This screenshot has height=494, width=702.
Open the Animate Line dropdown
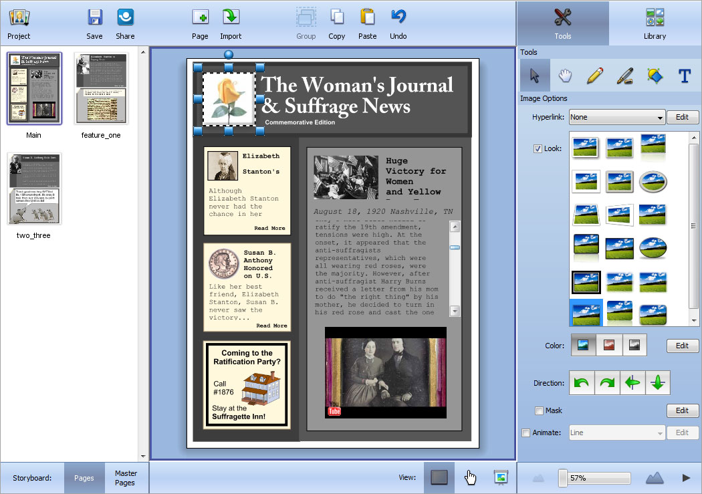point(616,433)
